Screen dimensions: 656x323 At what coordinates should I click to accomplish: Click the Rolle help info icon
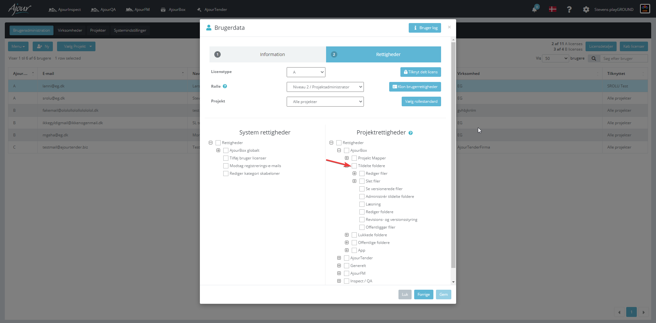pyautogui.click(x=225, y=86)
